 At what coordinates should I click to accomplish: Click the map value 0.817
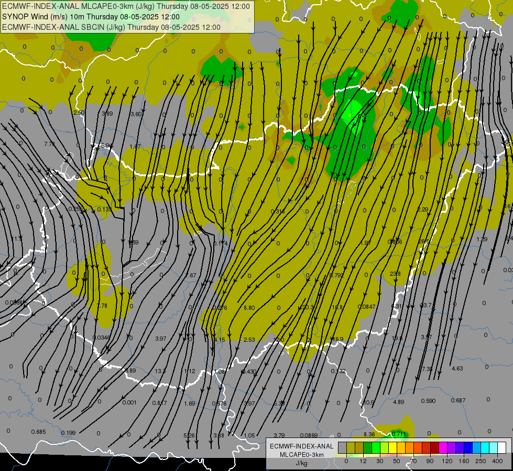[x=160, y=403]
